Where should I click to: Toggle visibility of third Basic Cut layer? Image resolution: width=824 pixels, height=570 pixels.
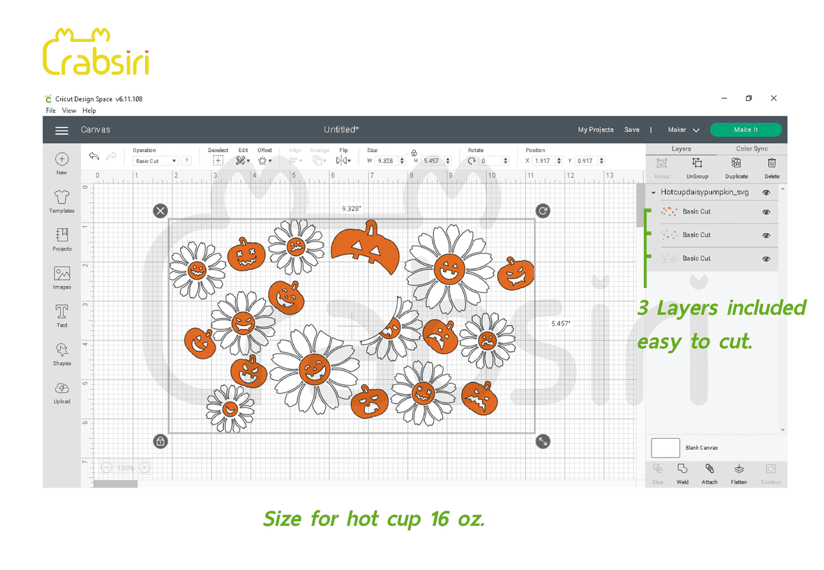click(x=766, y=259)
